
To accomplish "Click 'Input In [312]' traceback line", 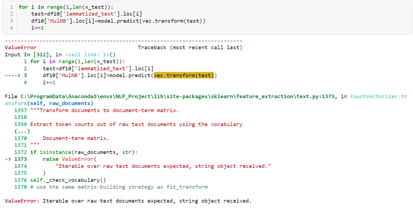I will point(27,54).
